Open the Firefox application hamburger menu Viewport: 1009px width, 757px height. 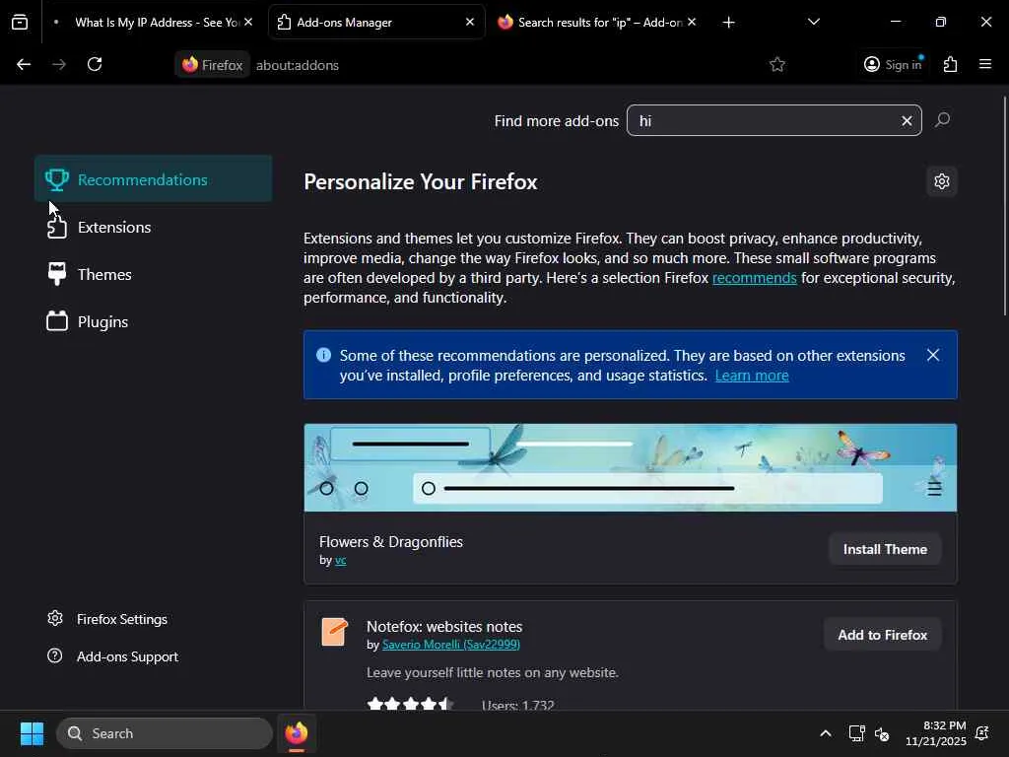coord(985,64)
